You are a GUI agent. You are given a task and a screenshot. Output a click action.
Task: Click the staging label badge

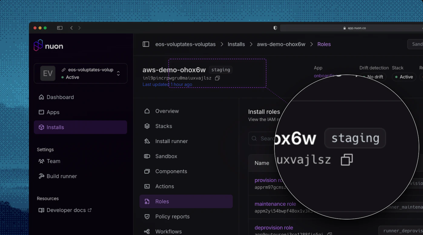pos(220,70)
